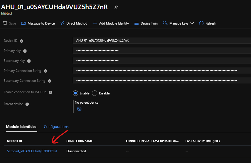
Task: Click info icon beside Secondary Connection String
Action: point(49,81)
